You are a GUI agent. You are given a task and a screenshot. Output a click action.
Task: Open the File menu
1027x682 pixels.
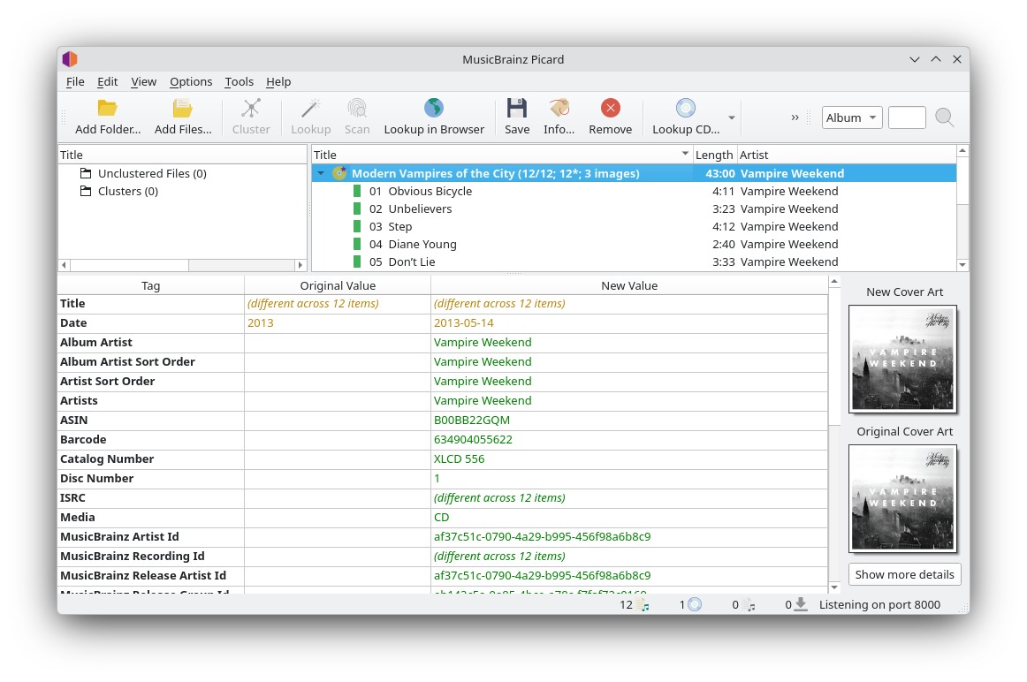click(x=75, y=82)
